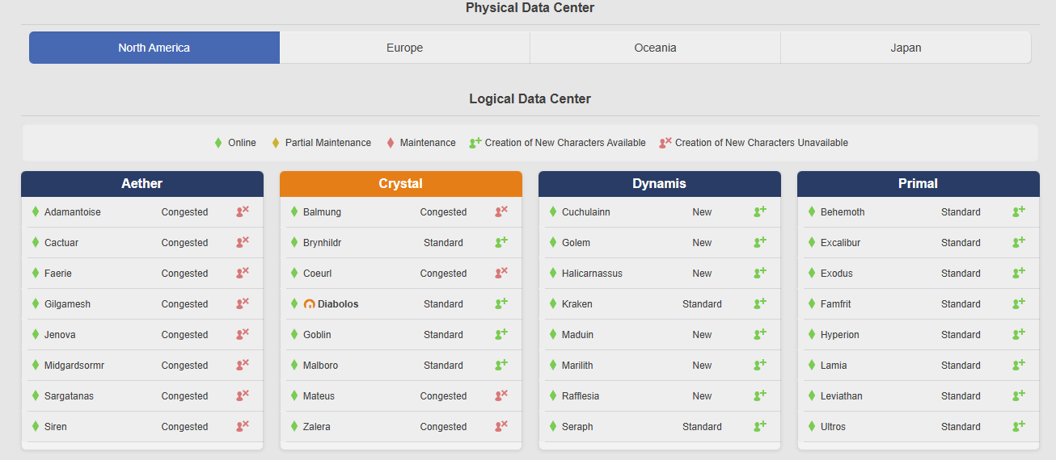
Task: Click the Dynamis data center header
Action: click(660, 184)
